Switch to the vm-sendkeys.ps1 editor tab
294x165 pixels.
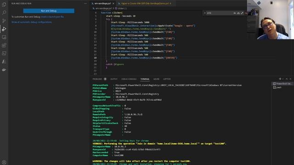point(102,3)
